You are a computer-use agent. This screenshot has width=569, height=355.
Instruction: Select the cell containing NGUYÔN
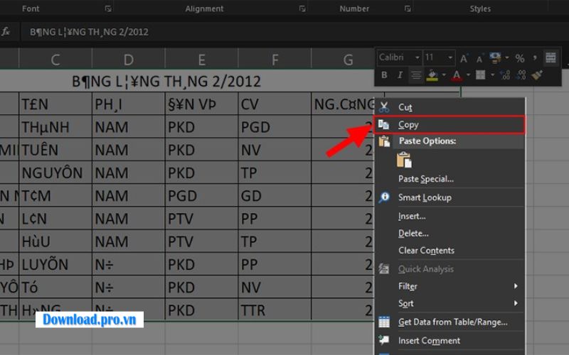click(x=55, y=173)
